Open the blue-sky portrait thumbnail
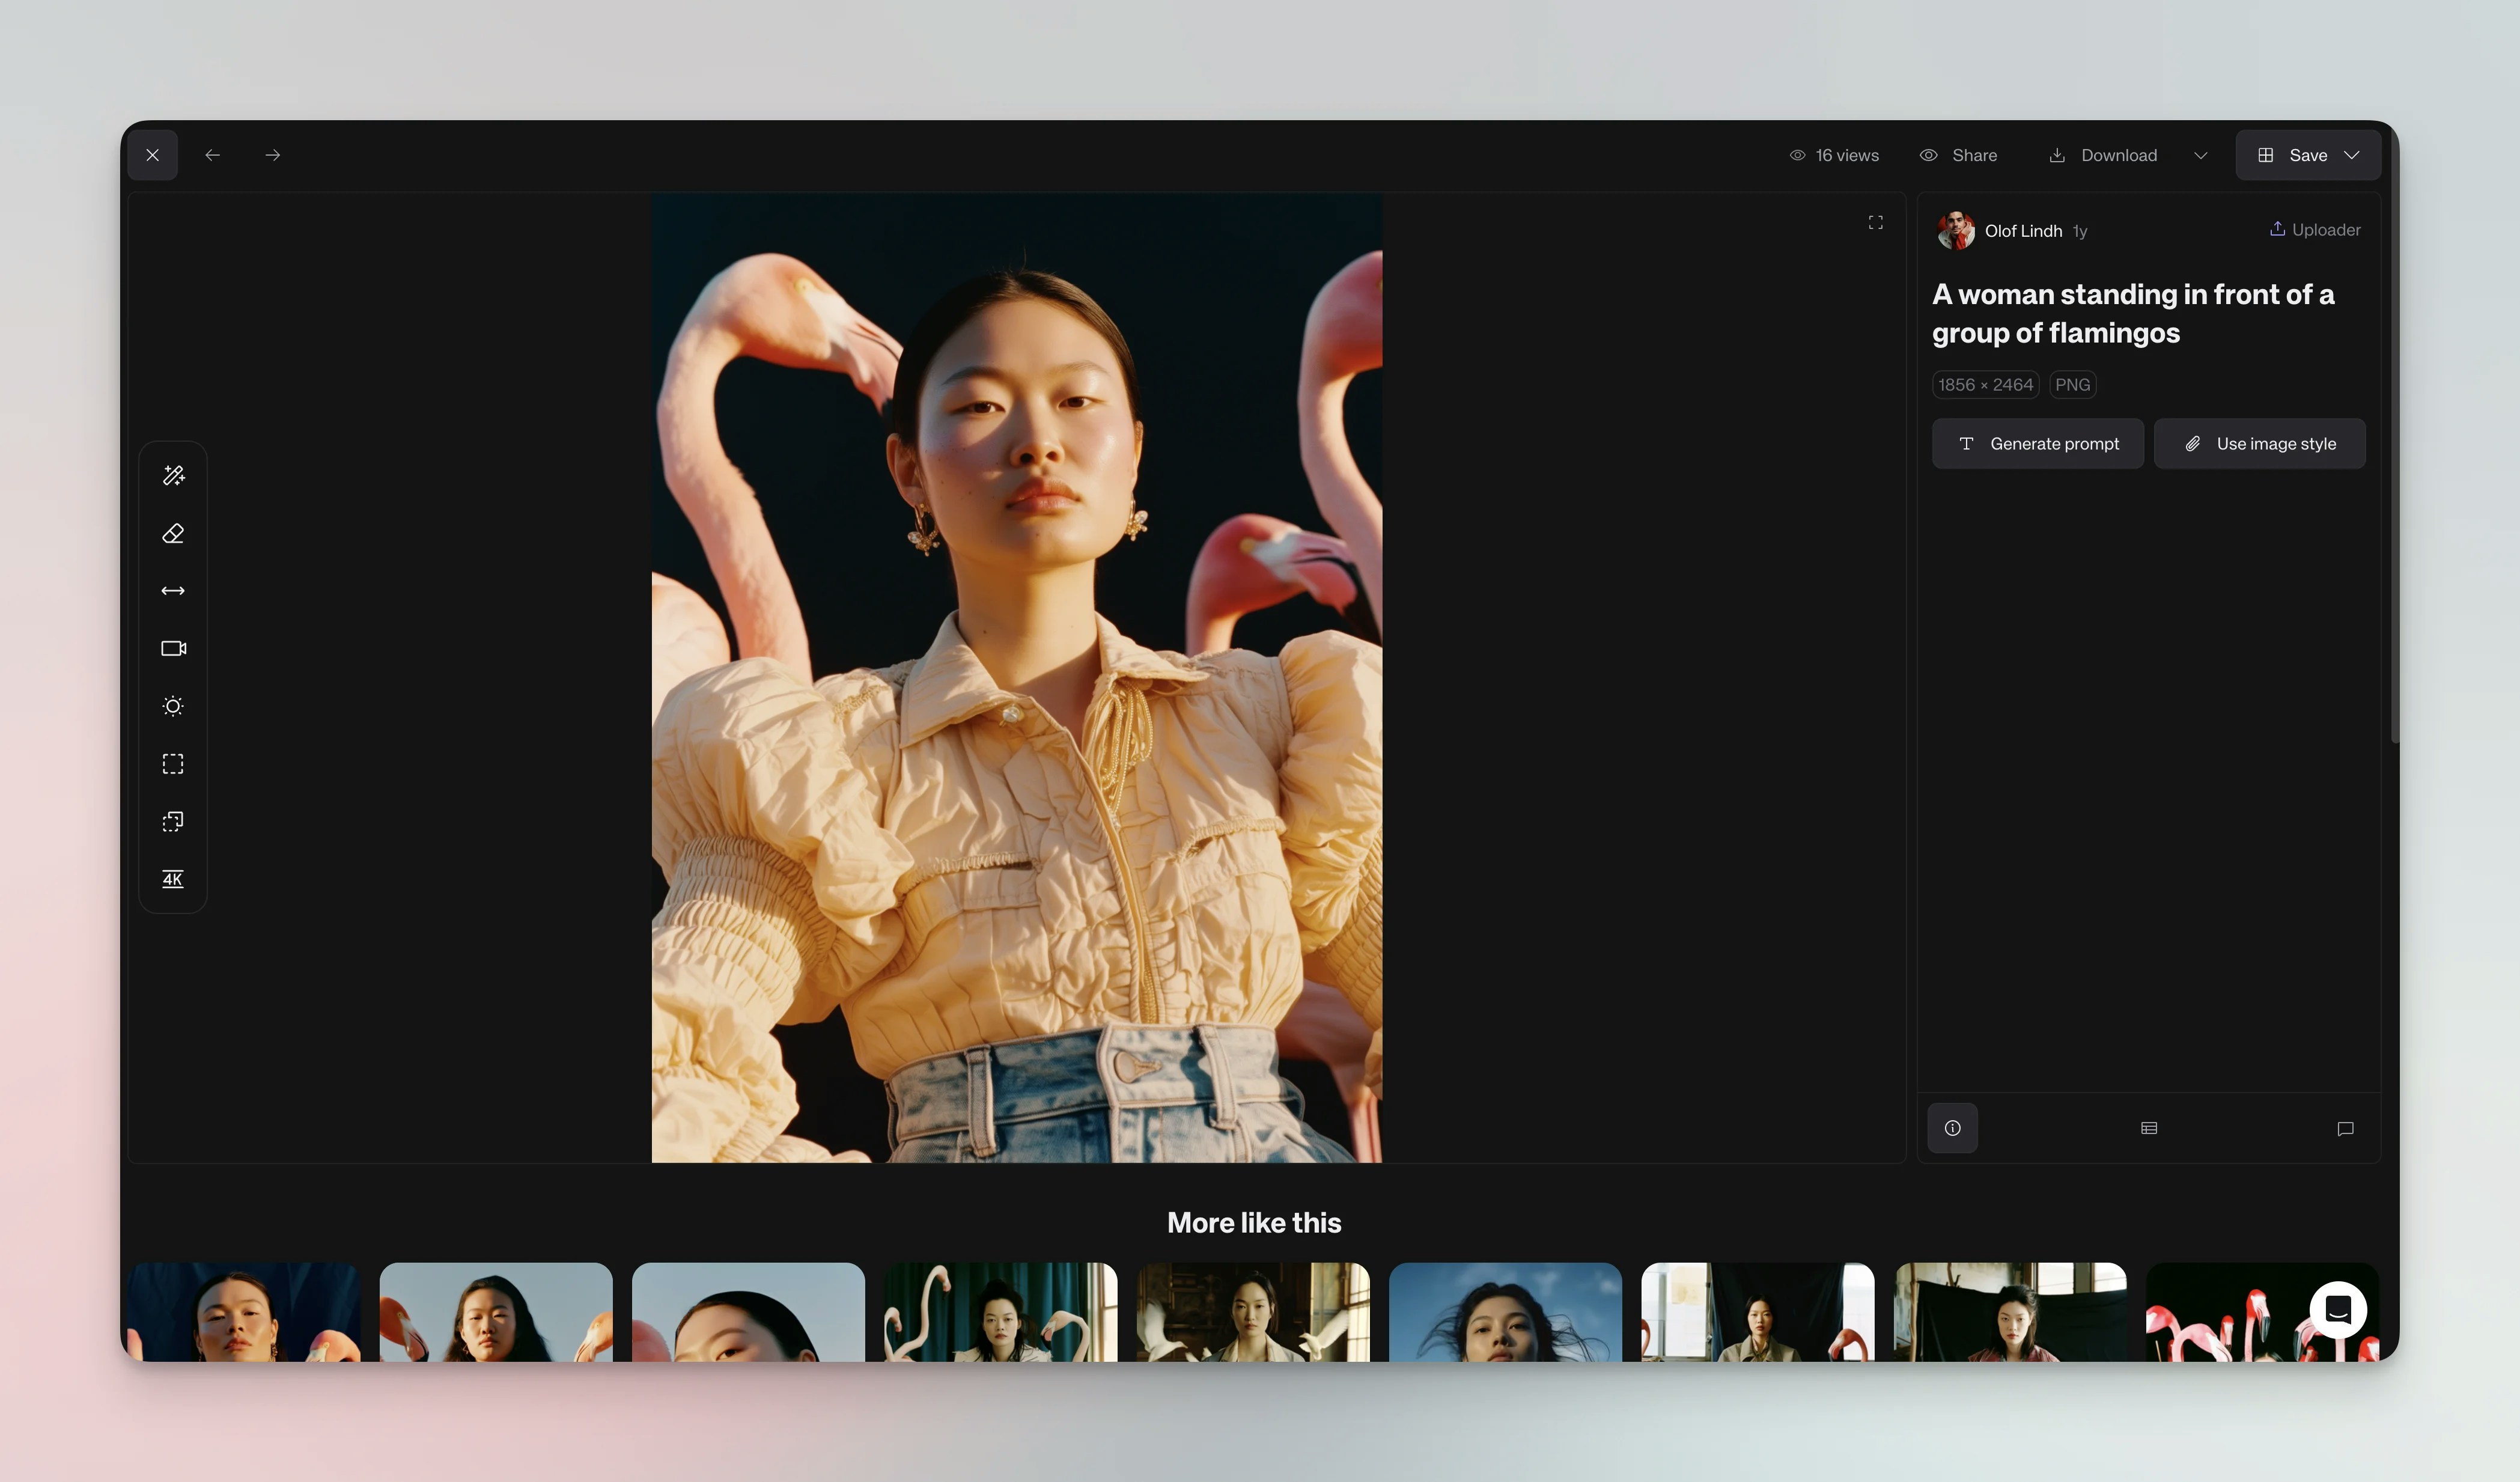Viewport: 2520px width, 1482px height. click(1504, 1311)
